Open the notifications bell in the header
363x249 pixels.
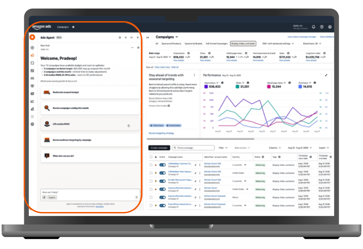[314, 27]
